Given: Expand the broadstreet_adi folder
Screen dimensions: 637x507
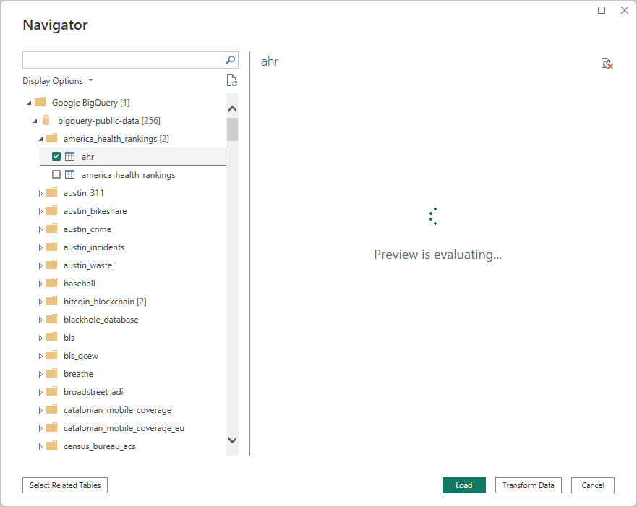Looking at the screenshot, I should [40, 392].
